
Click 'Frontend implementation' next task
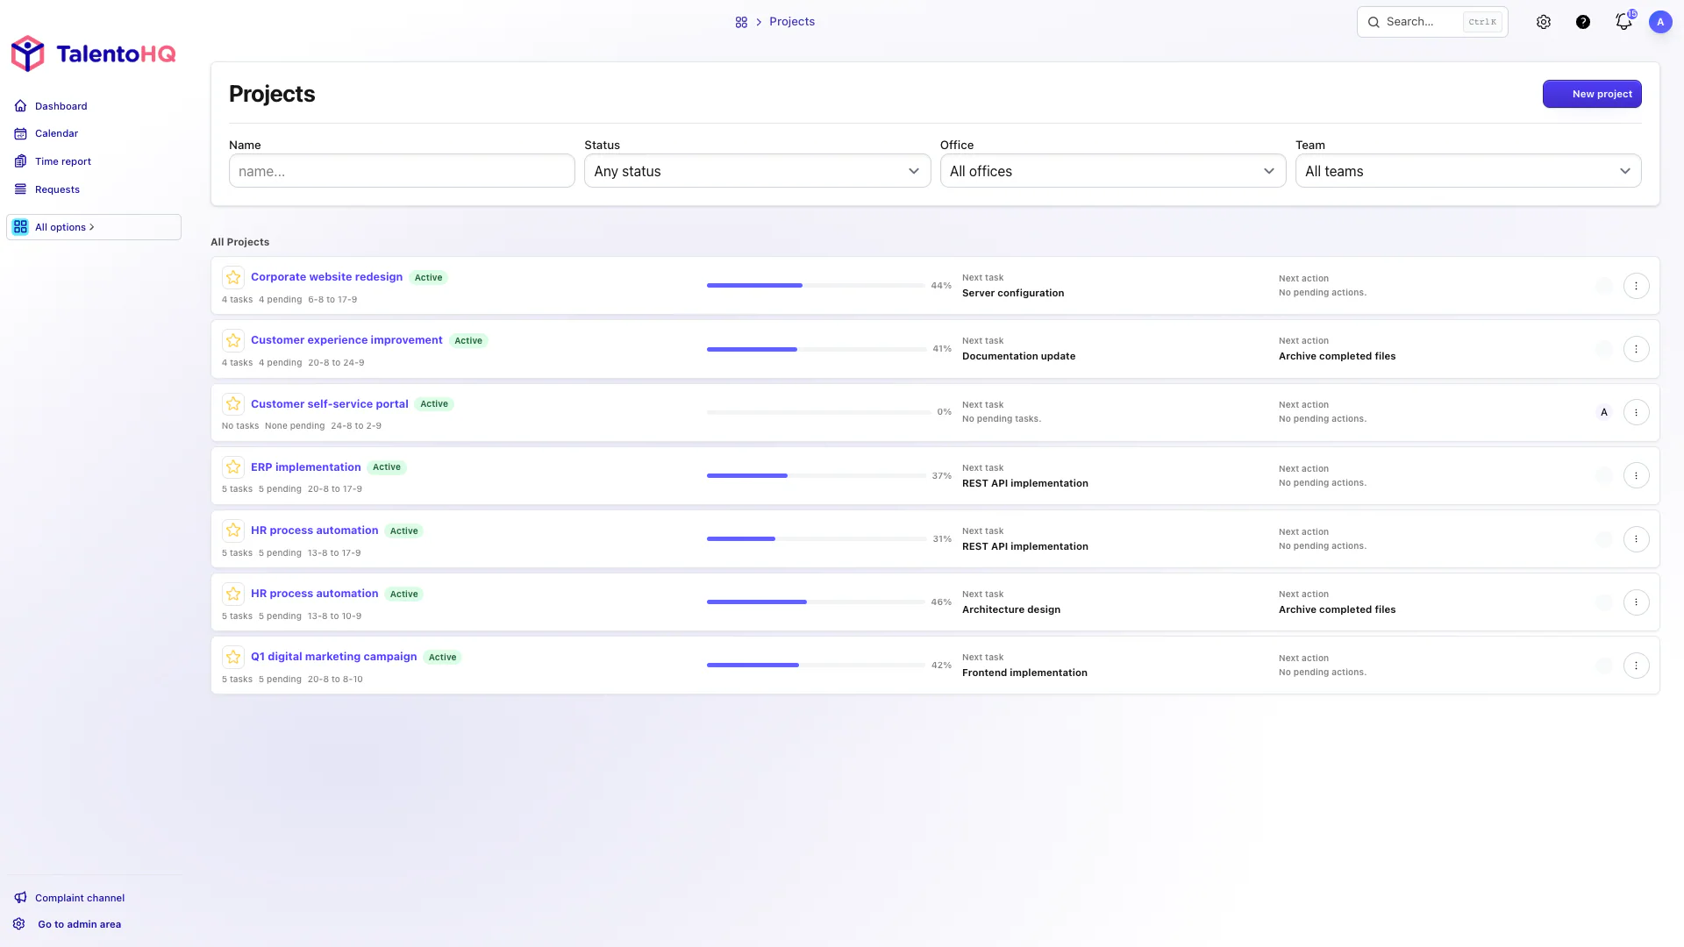(1024, 673)
